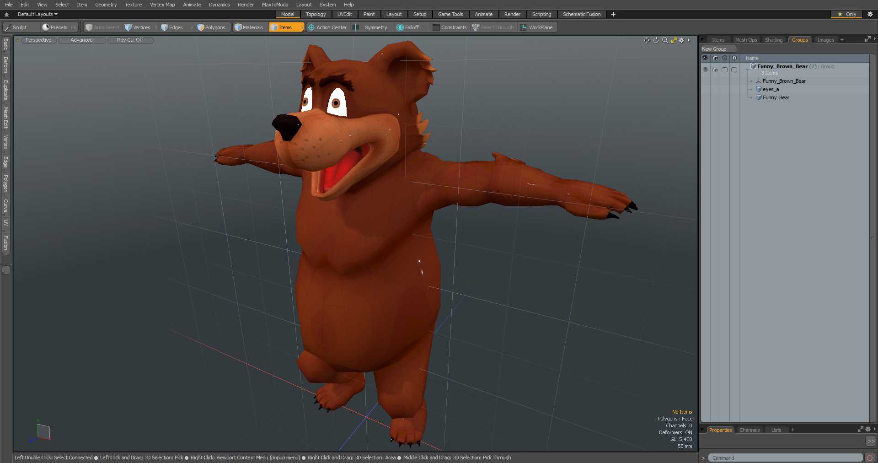Open the Advanced shading style dropdown

coord(81,40)
